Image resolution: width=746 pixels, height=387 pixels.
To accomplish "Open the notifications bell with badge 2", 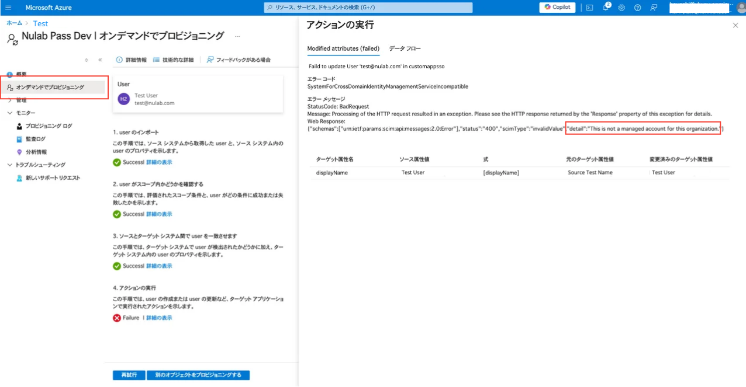I will tap(605, 8).
